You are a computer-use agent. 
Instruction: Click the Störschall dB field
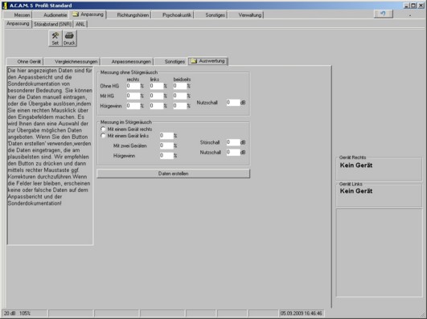[x=233, y=142]
